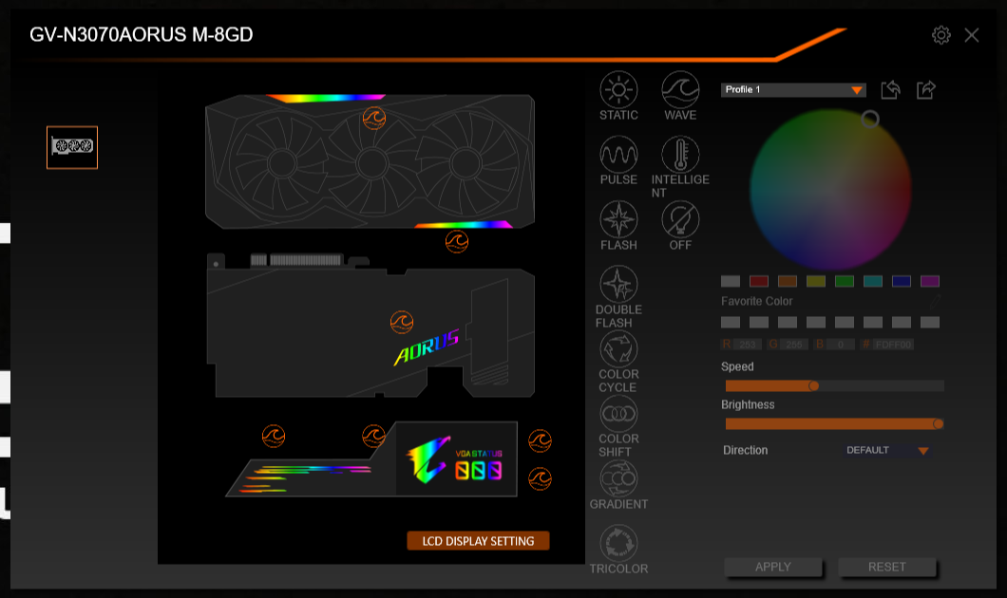This screenshot has height=598, width=1007.
Task: Pick a color on the color wheel
Action: 830,190
